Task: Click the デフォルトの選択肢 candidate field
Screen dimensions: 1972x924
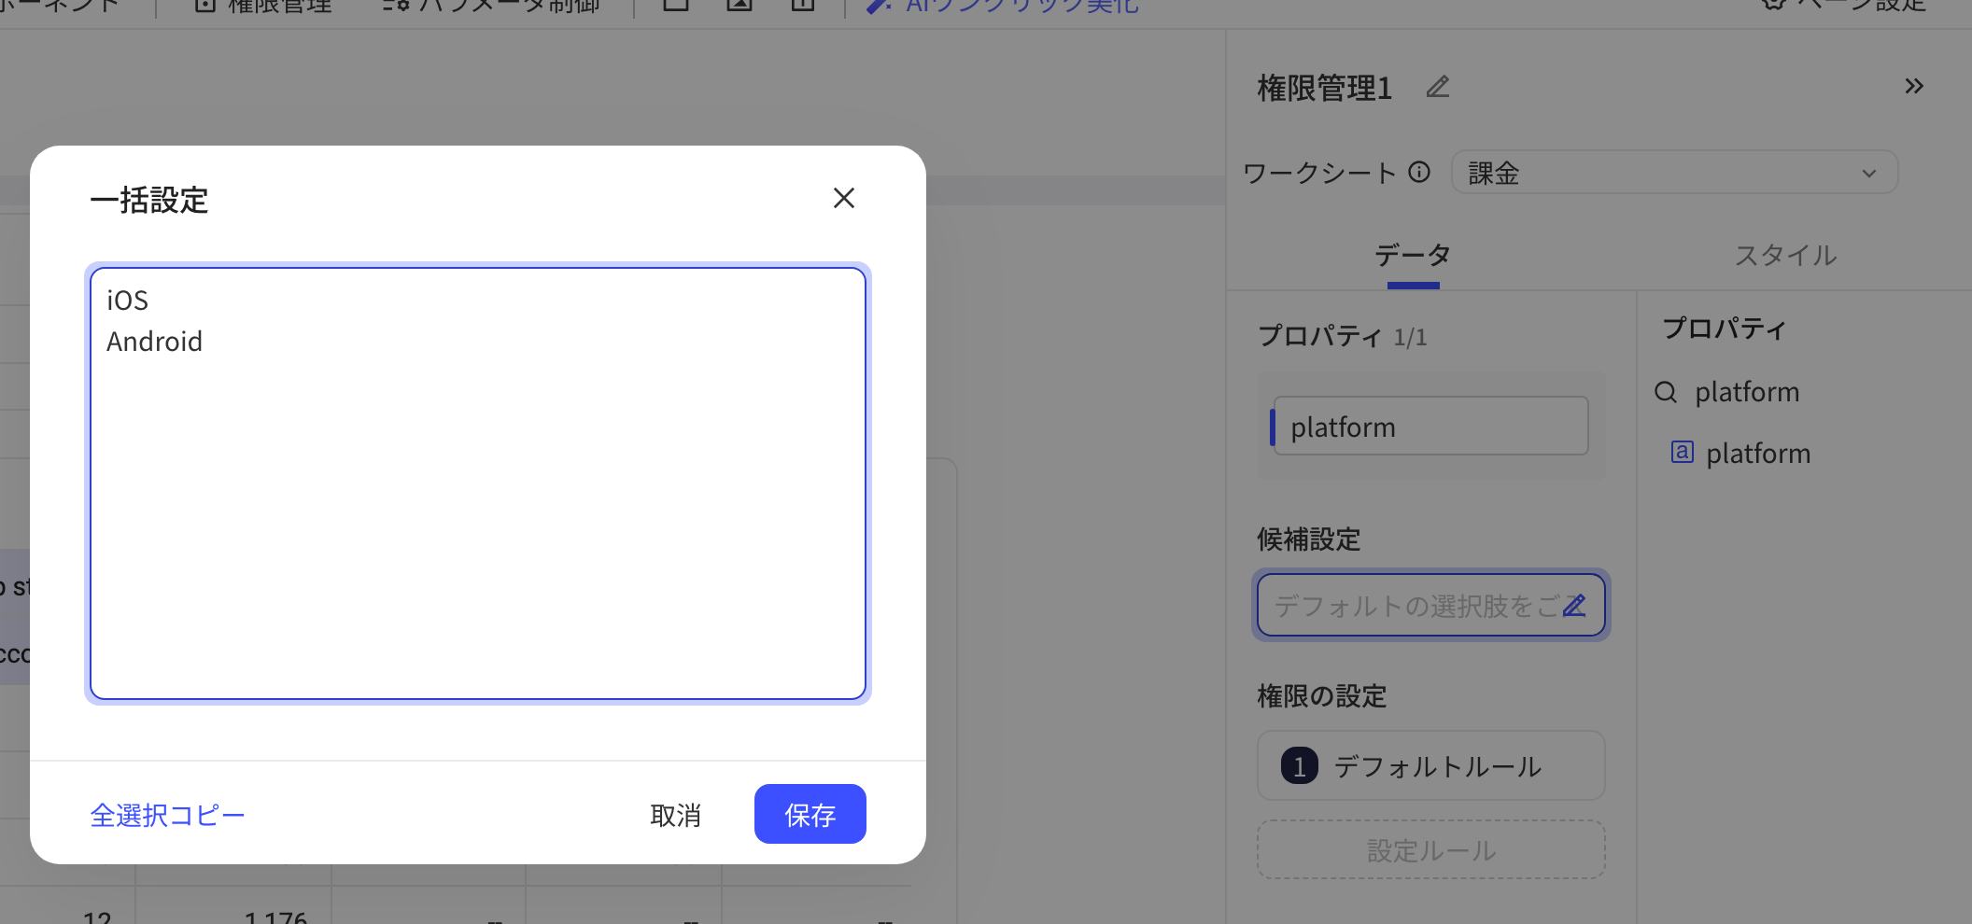Action: coord(1430,606)
